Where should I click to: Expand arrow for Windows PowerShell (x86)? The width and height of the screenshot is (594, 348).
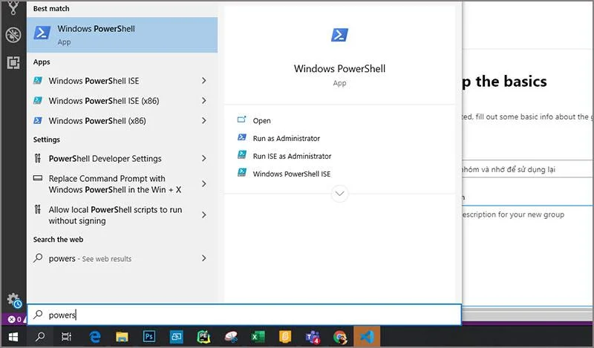(x=203, y=121)
